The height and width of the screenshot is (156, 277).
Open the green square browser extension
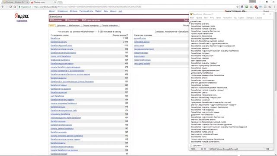pos(247,7)
